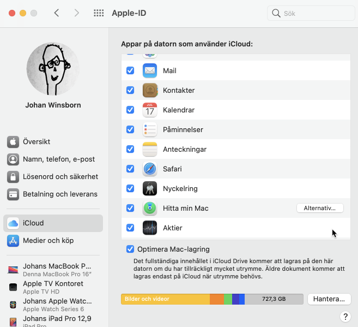Click the Kontakter app icon
358x327 pixels.
(x=150, y=90)
